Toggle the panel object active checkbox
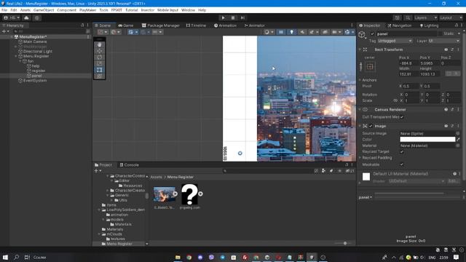466x262 pixels. point(372,34)
